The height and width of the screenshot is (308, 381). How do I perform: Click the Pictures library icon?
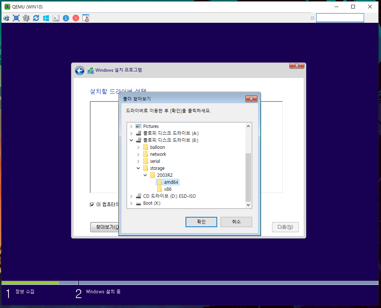pos(138,126)
